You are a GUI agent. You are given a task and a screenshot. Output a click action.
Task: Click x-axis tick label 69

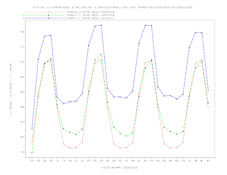click(x=177, y=161)
